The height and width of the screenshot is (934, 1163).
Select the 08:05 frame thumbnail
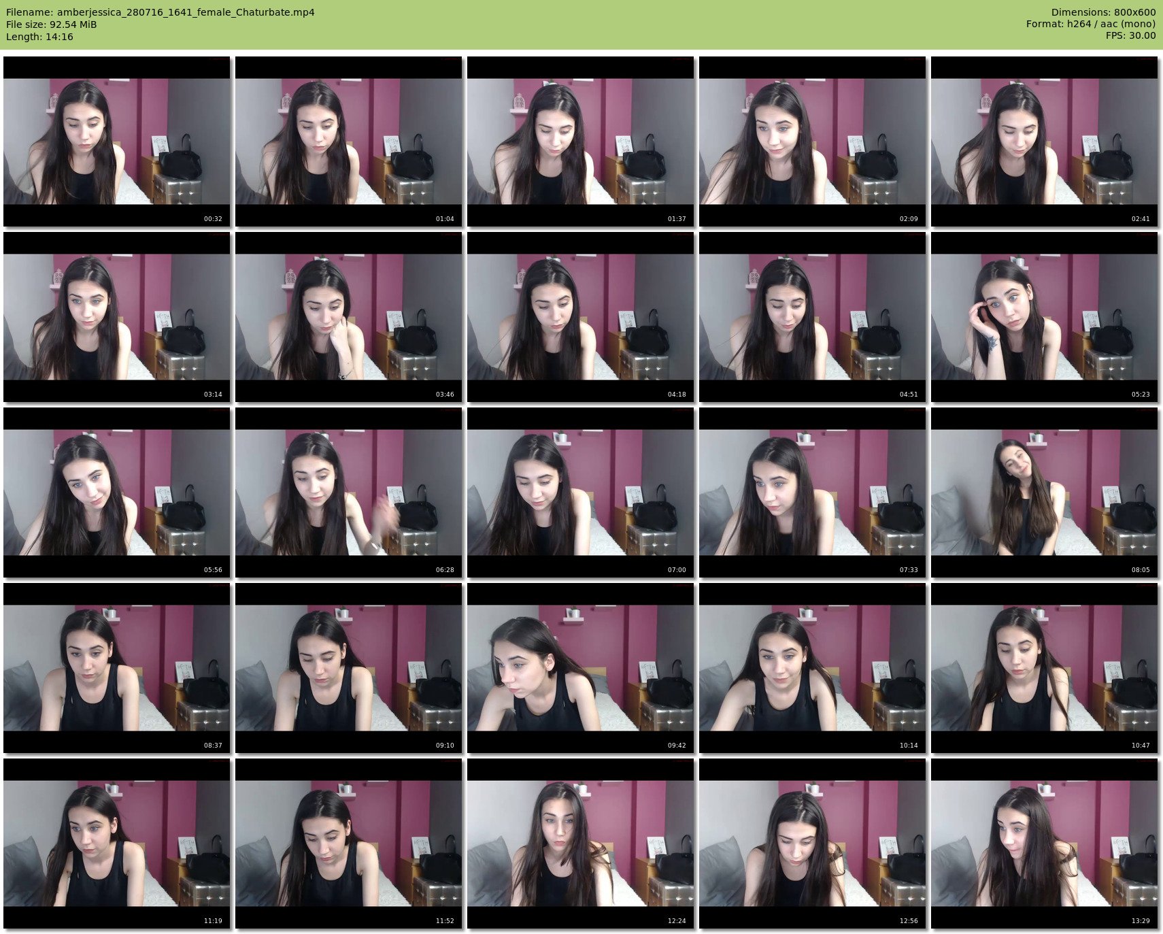pos(1045,493)
